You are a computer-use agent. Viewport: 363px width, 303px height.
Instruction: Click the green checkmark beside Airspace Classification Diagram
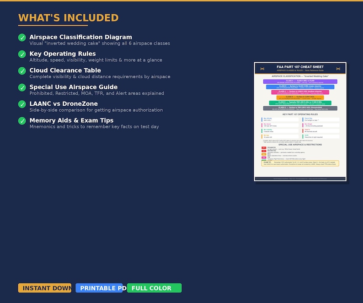click(22, 38)
